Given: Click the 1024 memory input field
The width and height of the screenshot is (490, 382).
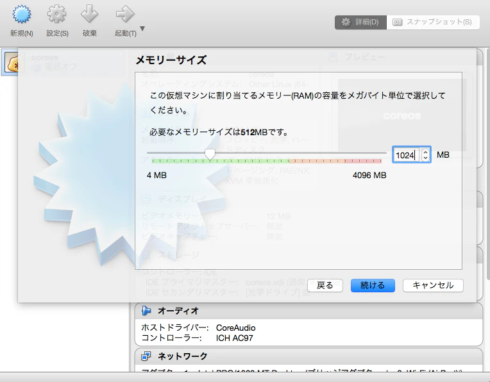Looking at the screenshot, I should (x=407, y=155).
